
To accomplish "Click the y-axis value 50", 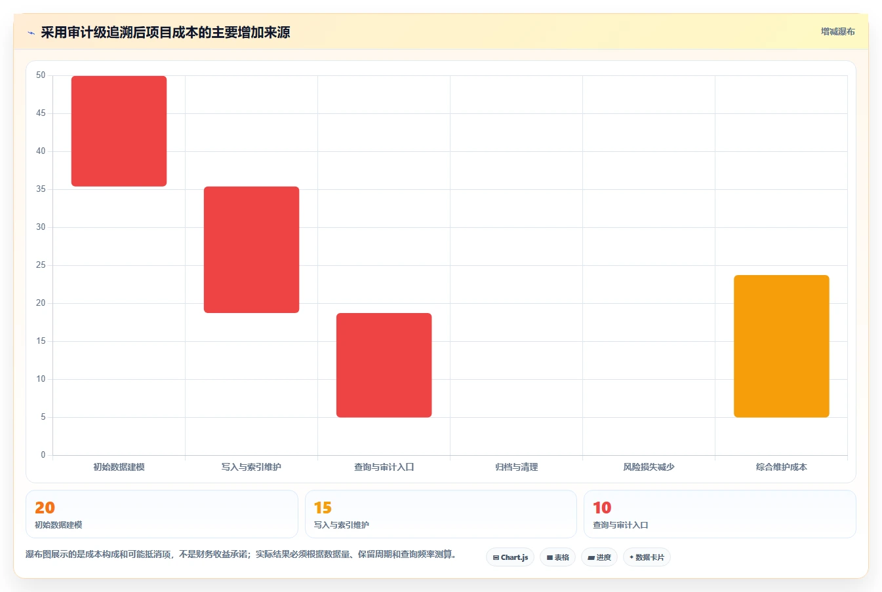I will coord(41,75).
